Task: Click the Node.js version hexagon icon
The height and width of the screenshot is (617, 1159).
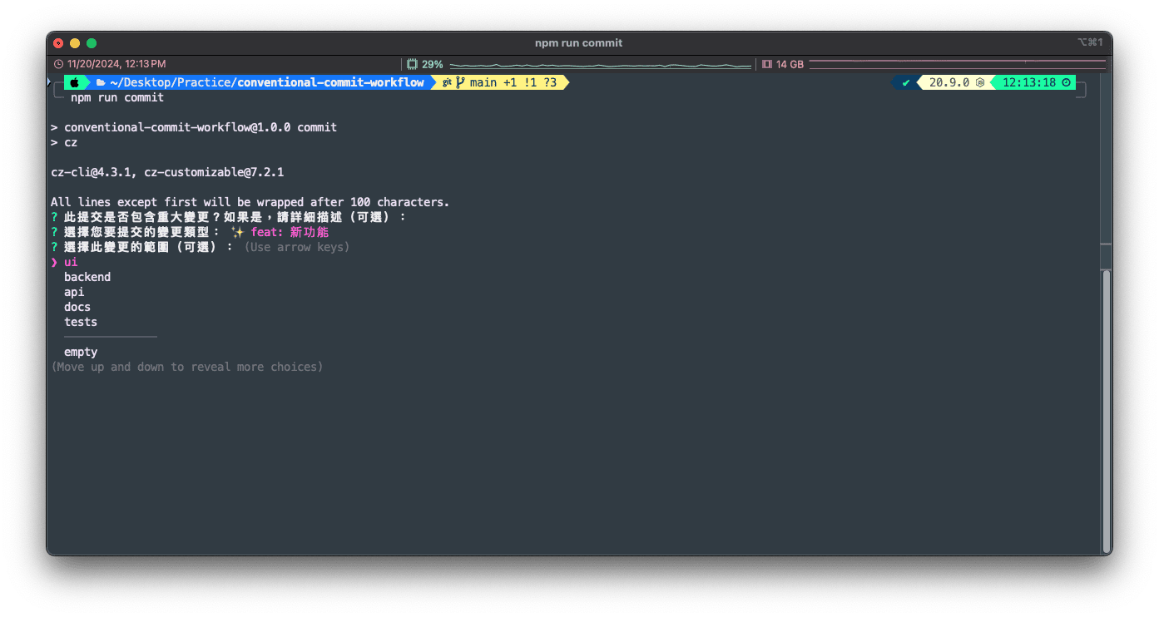Action: (x=980, y=82)
